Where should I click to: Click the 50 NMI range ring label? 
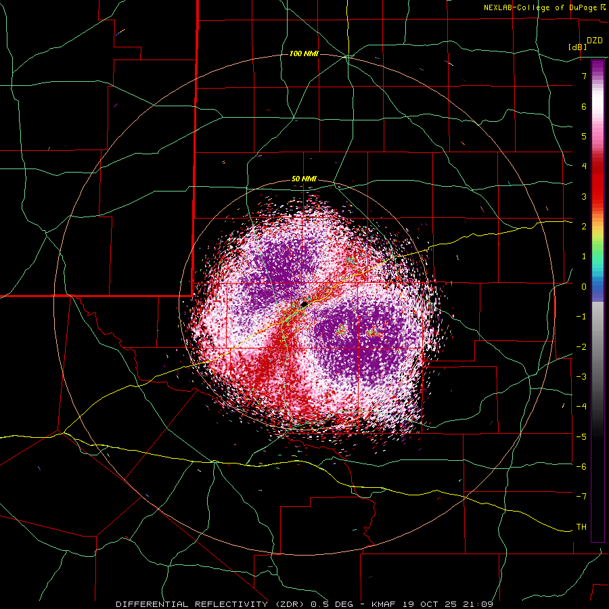pos(304,179)
